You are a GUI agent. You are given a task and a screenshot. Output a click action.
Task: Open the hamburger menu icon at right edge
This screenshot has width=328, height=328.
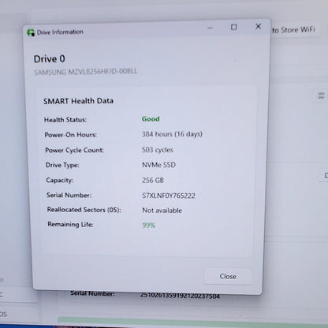click(x=321, y=95)
